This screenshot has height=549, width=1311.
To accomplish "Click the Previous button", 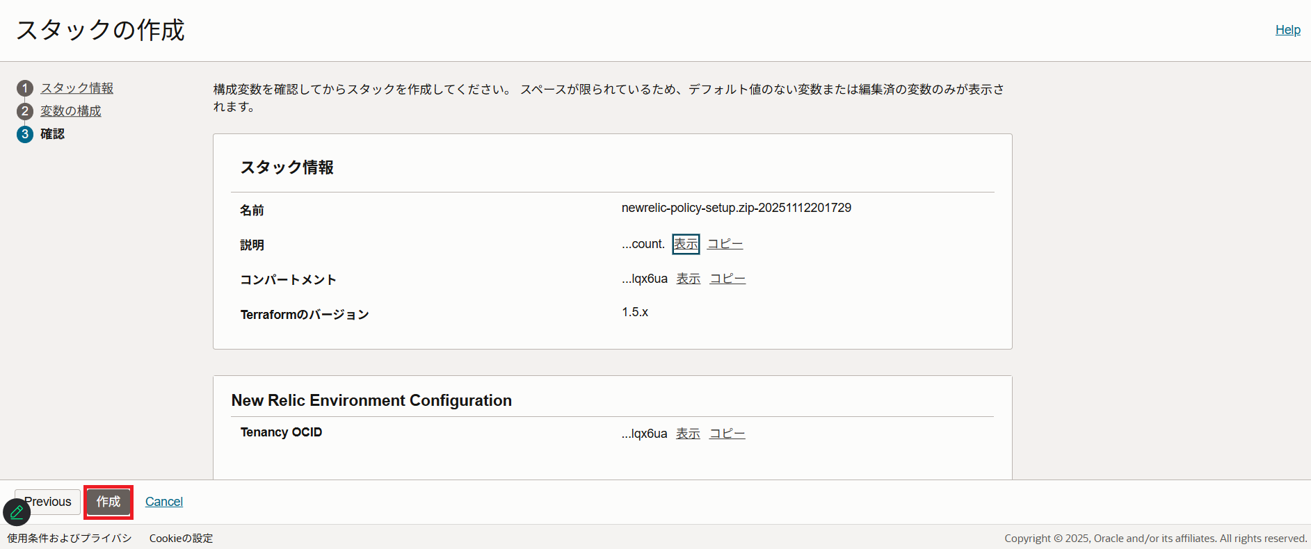I will coord(47,502).
